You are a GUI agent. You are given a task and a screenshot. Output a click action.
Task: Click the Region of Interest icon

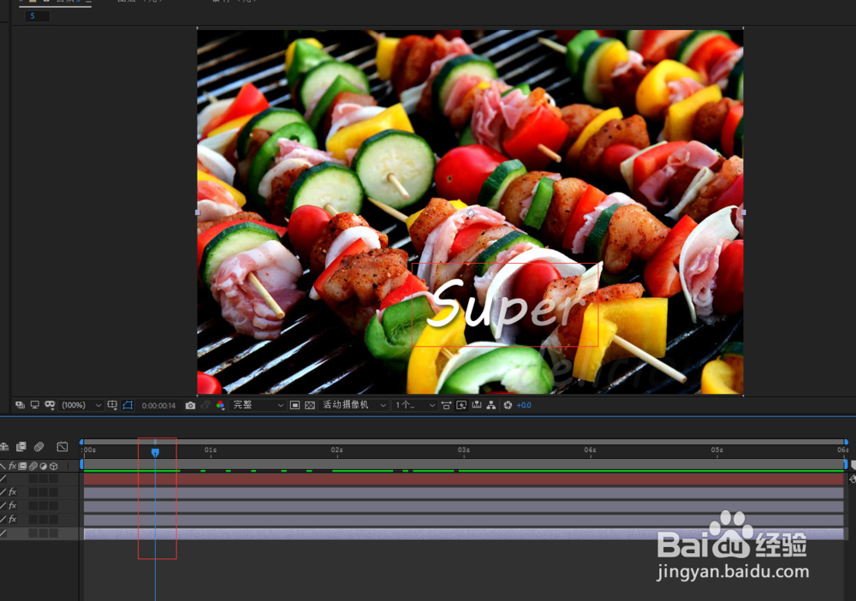tap(294, 405)
